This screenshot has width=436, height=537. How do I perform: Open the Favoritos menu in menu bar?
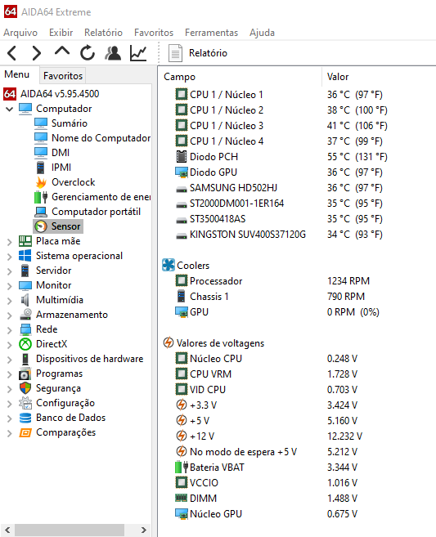point(154,33)
